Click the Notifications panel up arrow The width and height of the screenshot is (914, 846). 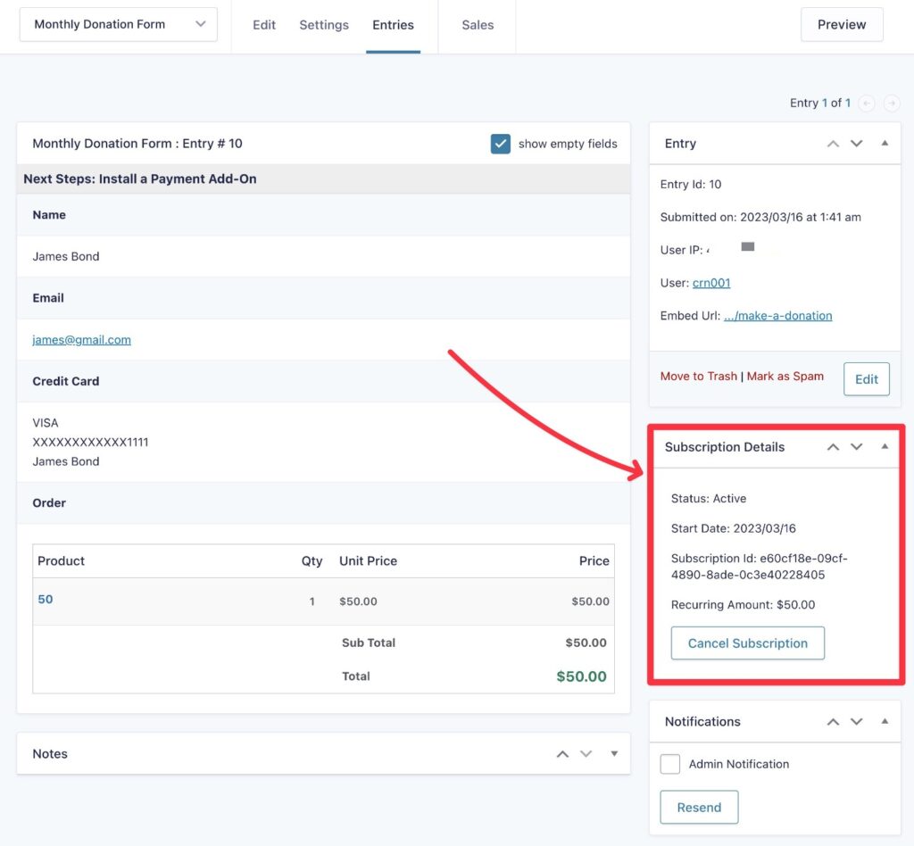pyautogui.click(x=833, y=721)
